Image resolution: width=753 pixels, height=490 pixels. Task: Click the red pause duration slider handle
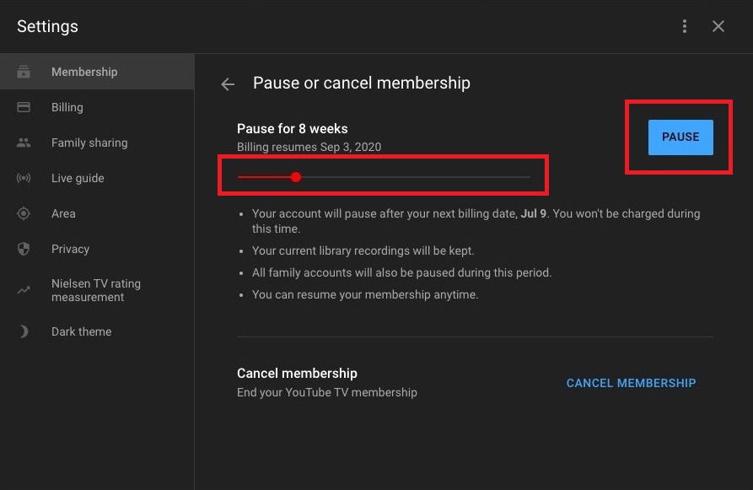click(x=296, y=177)
